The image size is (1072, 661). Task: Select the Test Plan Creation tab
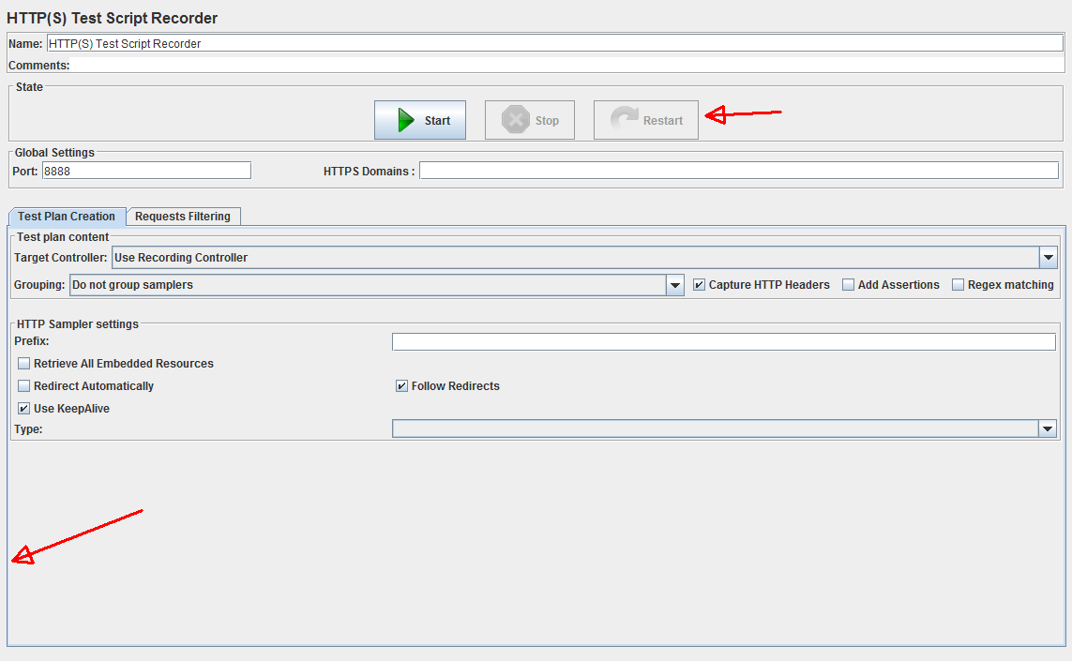[x=67, y=217]
